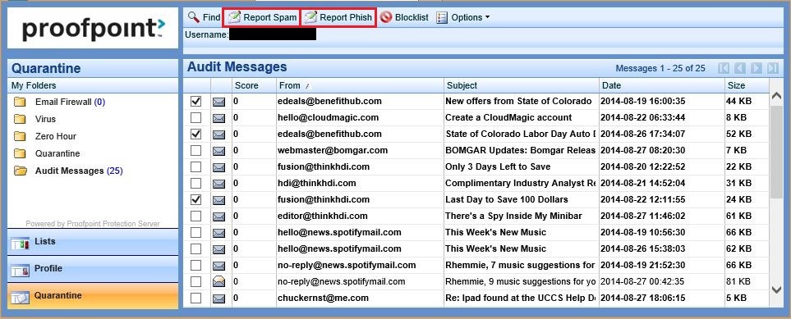Click envelope icon for cloudmagic.com message
Screen dimensions: 791x319
[218, 118]
